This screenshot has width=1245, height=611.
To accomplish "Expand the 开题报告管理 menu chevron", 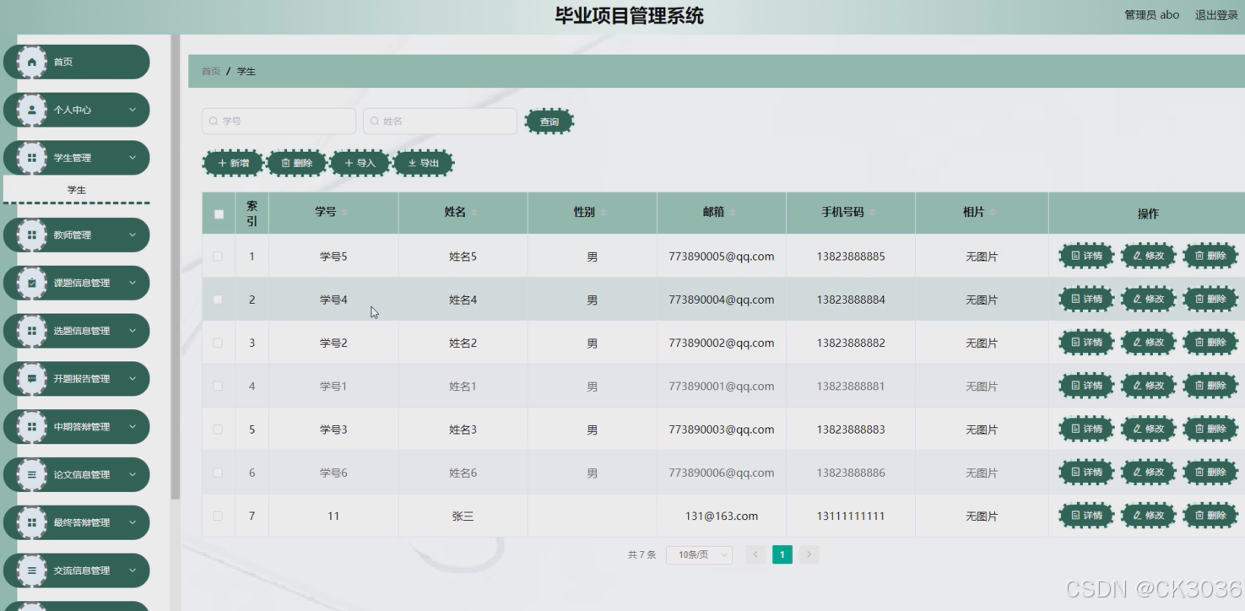I will [x=133, y=378].
